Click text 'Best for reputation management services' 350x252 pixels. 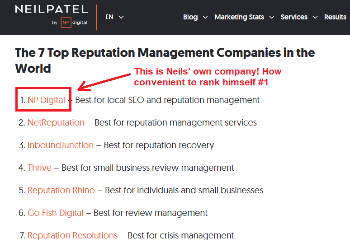[175, 123]
